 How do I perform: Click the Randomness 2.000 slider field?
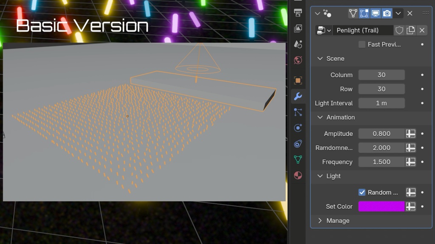pyautogui.click(x=381, y=148)
